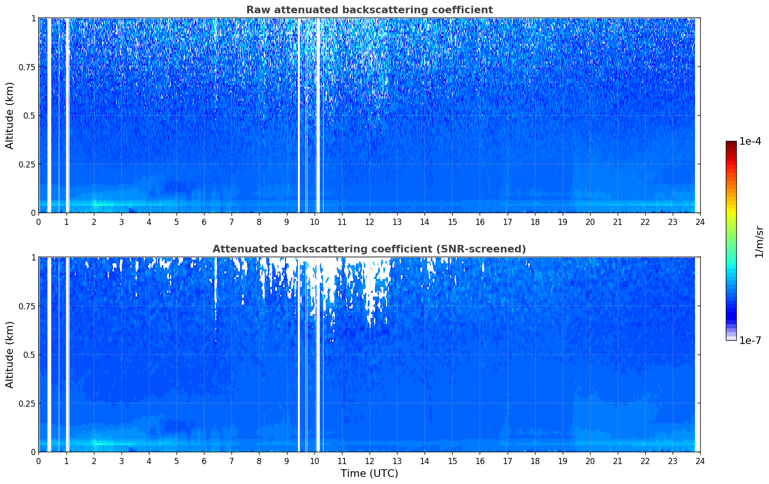769x484 pixels.
Task: Click hour 0 tick on bottom plot
Action: click(x=39, y=461)
